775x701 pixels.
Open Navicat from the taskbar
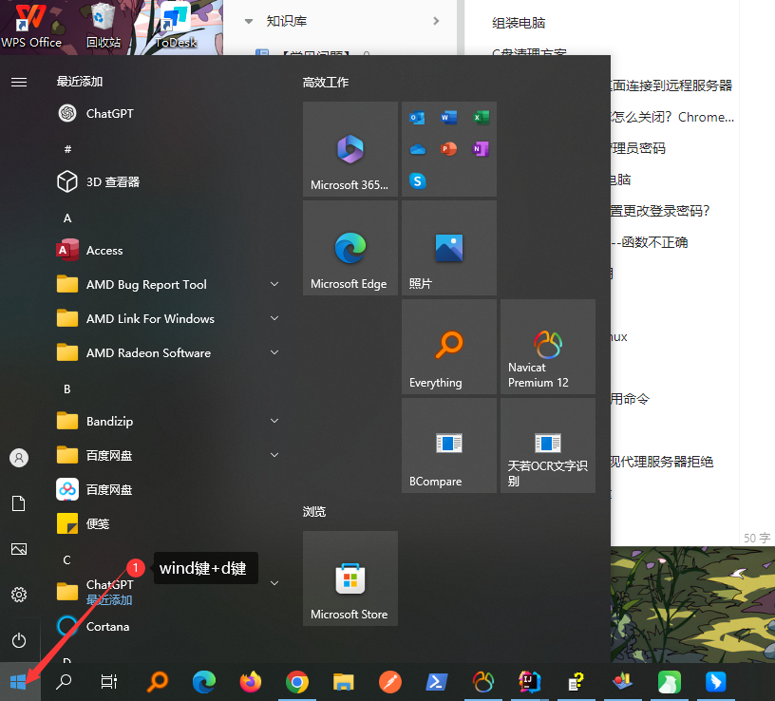tap(482, 682)
